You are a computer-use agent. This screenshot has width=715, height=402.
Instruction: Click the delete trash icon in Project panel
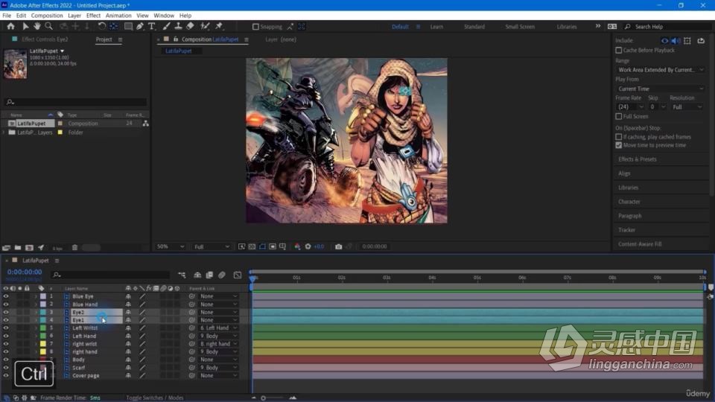[74, 248]
